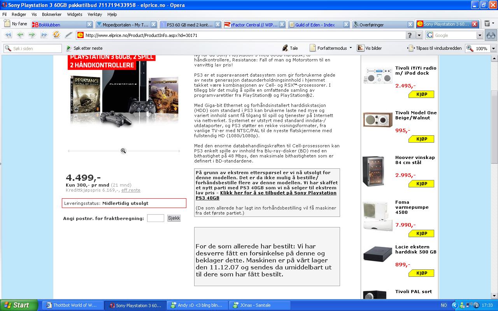498x311 pixels.
Task: Click the Windows Start button
Action: point(19,305)
